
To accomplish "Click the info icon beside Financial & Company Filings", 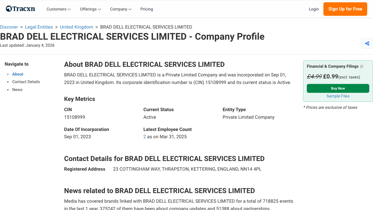I will [361, 66].
